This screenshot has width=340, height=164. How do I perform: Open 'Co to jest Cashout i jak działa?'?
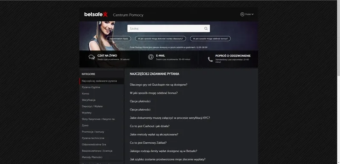click(x=150, y=126)
